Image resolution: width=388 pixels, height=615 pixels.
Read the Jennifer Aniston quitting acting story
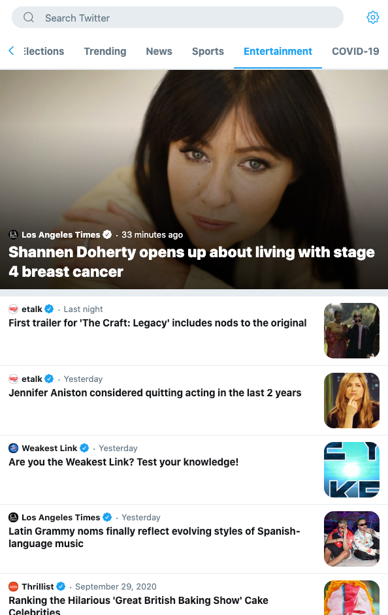tap(155, 393)
